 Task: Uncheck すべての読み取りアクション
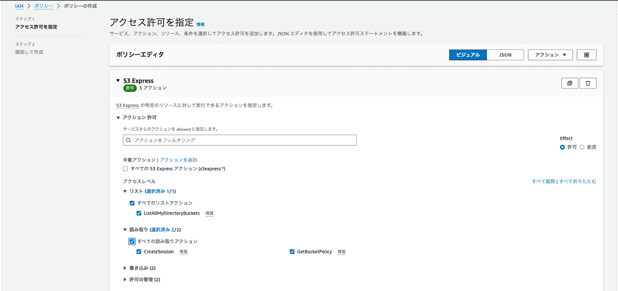(132, 241)
